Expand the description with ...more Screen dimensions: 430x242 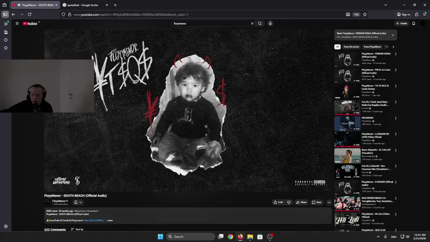[109, 220]
